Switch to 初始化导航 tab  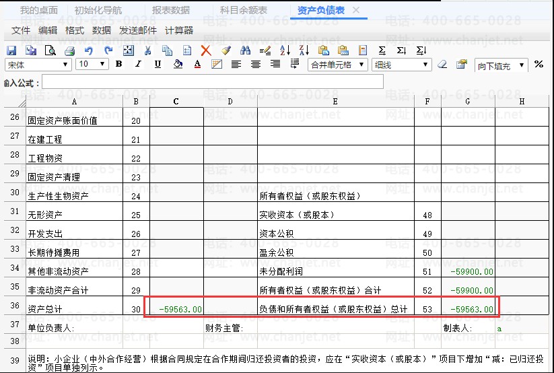pos(98,10)
